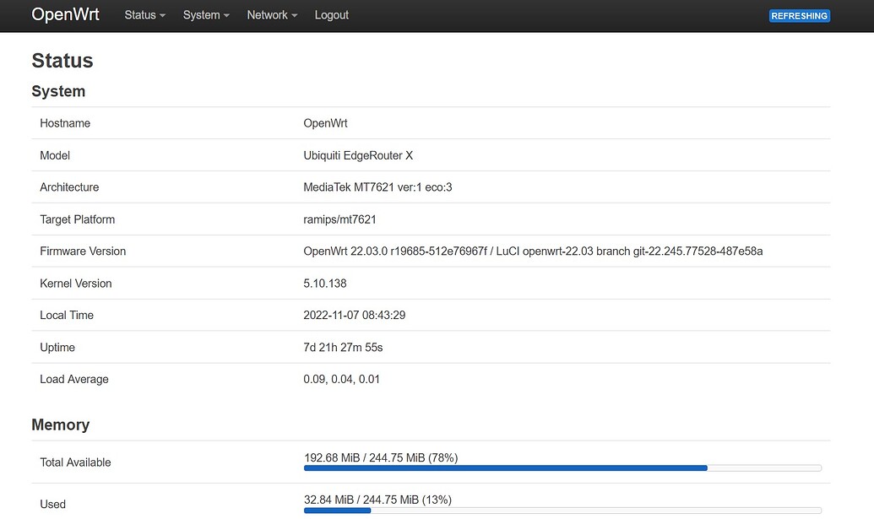This screenshot has width=874, height=519.
Task: Toggle auto-refresh via the REFRESHING button
Action: click(x=799, y=15)
